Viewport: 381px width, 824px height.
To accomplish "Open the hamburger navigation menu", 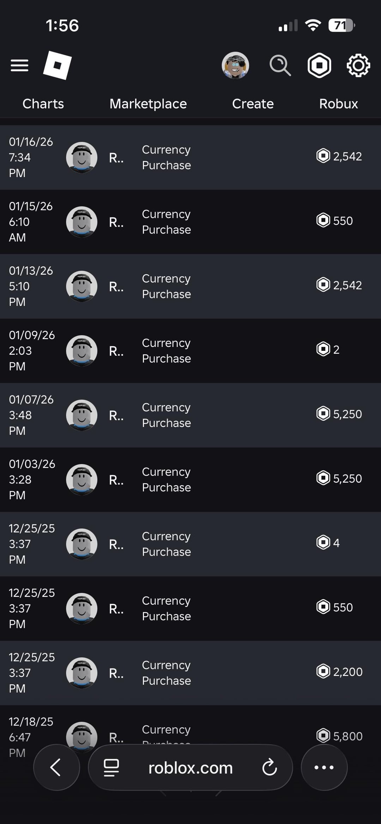I will tap(19, 66).
